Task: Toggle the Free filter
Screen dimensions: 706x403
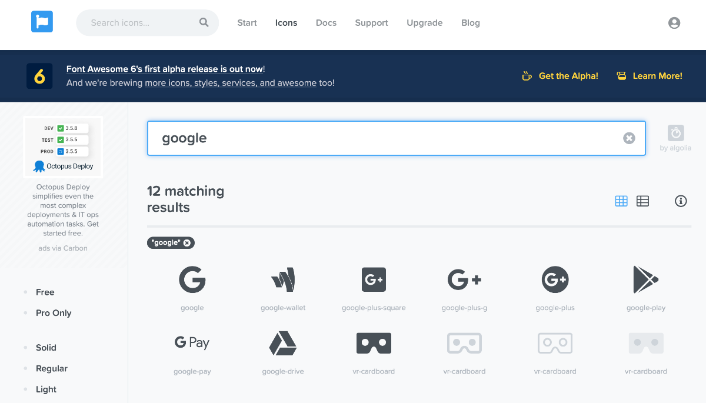Action: pos(45,292)
